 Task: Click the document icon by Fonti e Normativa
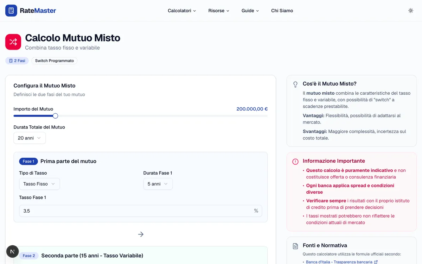tap(295, 246)
